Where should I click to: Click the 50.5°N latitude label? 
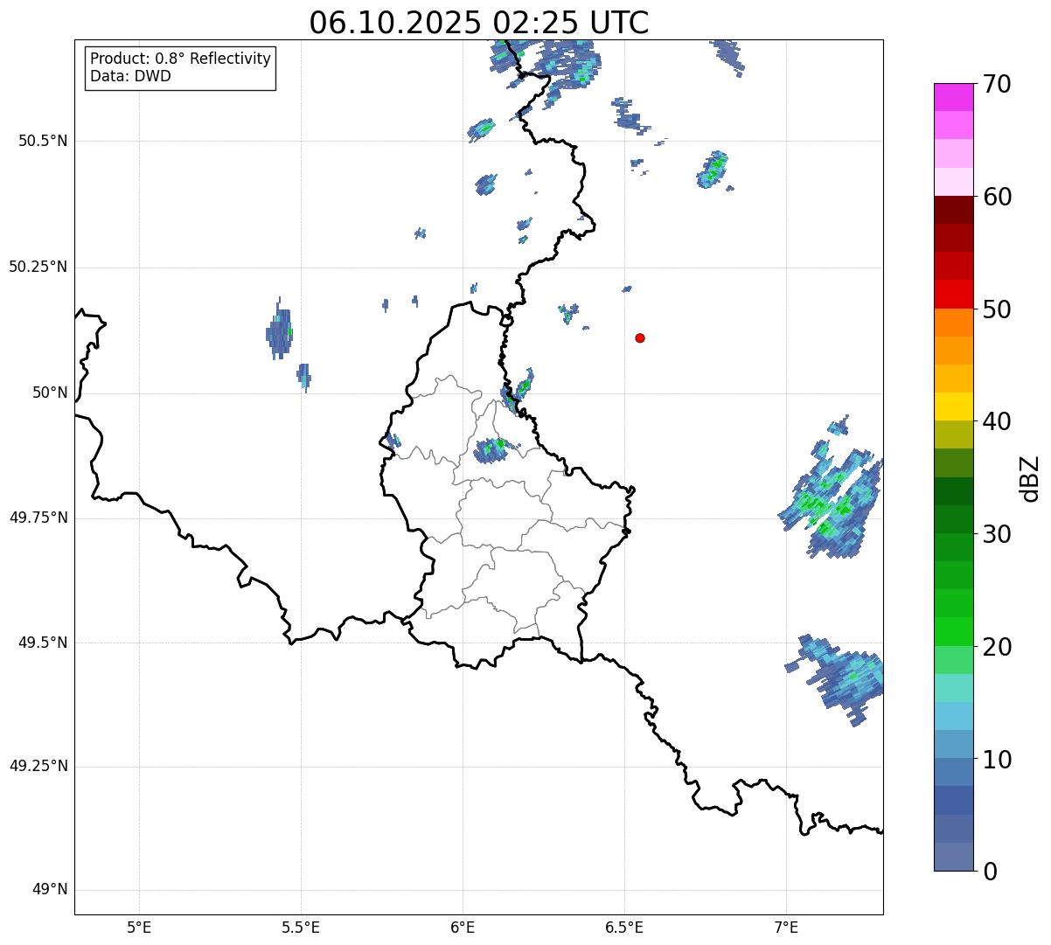pos(43,141)
